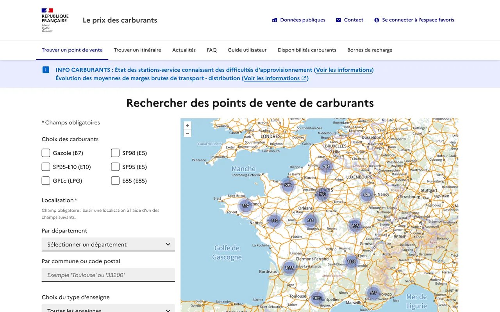Open the 1088 cluster near Bordeaux

(x=289, y=268)
